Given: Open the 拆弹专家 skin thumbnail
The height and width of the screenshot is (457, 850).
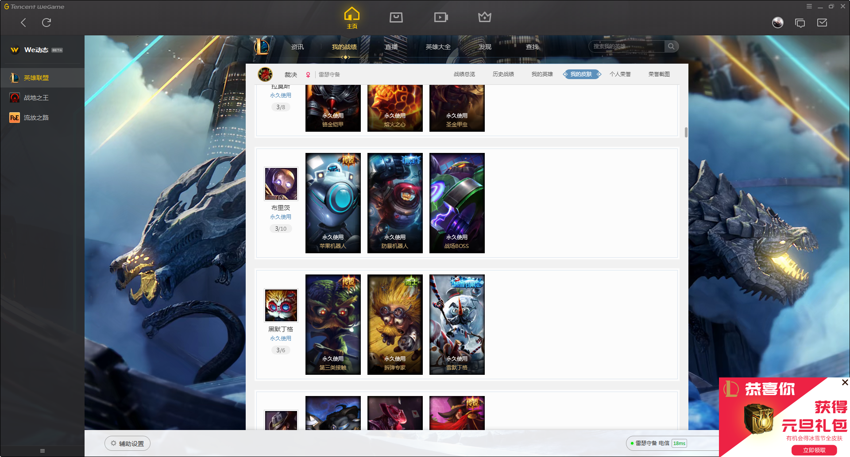Looking at the screenshot, I should click(395, 325).
